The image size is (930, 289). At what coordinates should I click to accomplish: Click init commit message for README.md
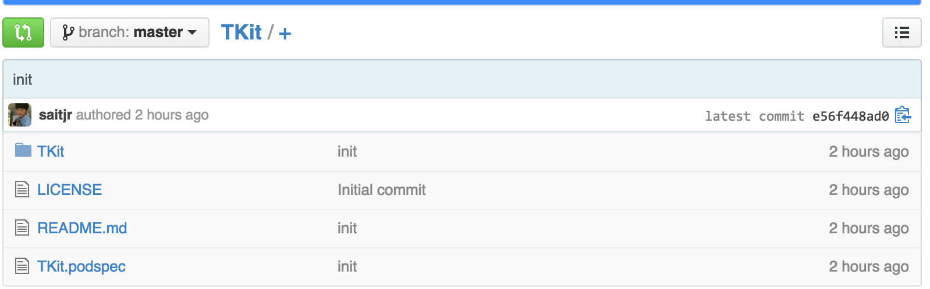pyautogui.click(x=347, y=228)
